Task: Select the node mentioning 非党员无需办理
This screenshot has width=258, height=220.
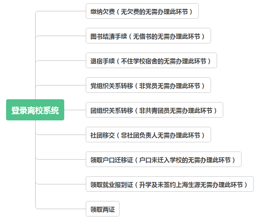Action: [148, 85]
